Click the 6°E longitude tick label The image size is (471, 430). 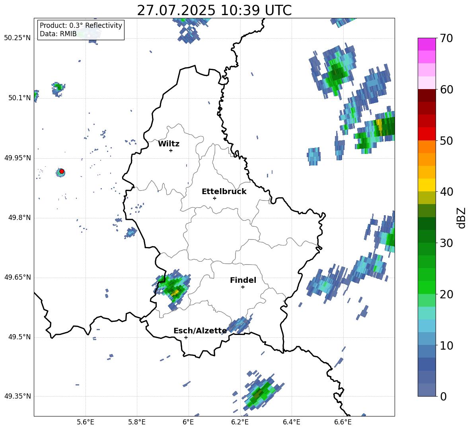coord(188,422)
